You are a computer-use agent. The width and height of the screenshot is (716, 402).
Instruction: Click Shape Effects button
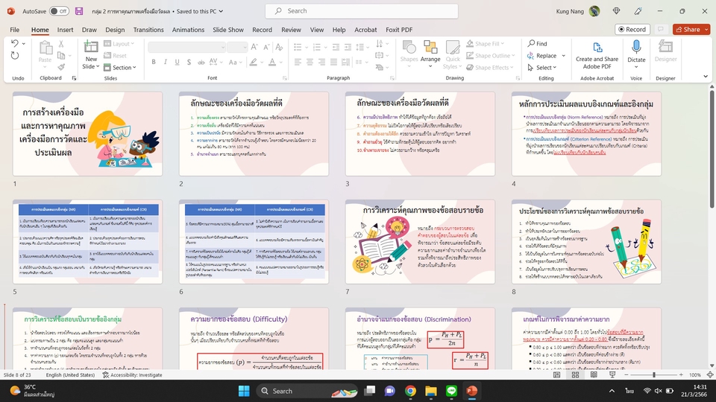[490, 68]
